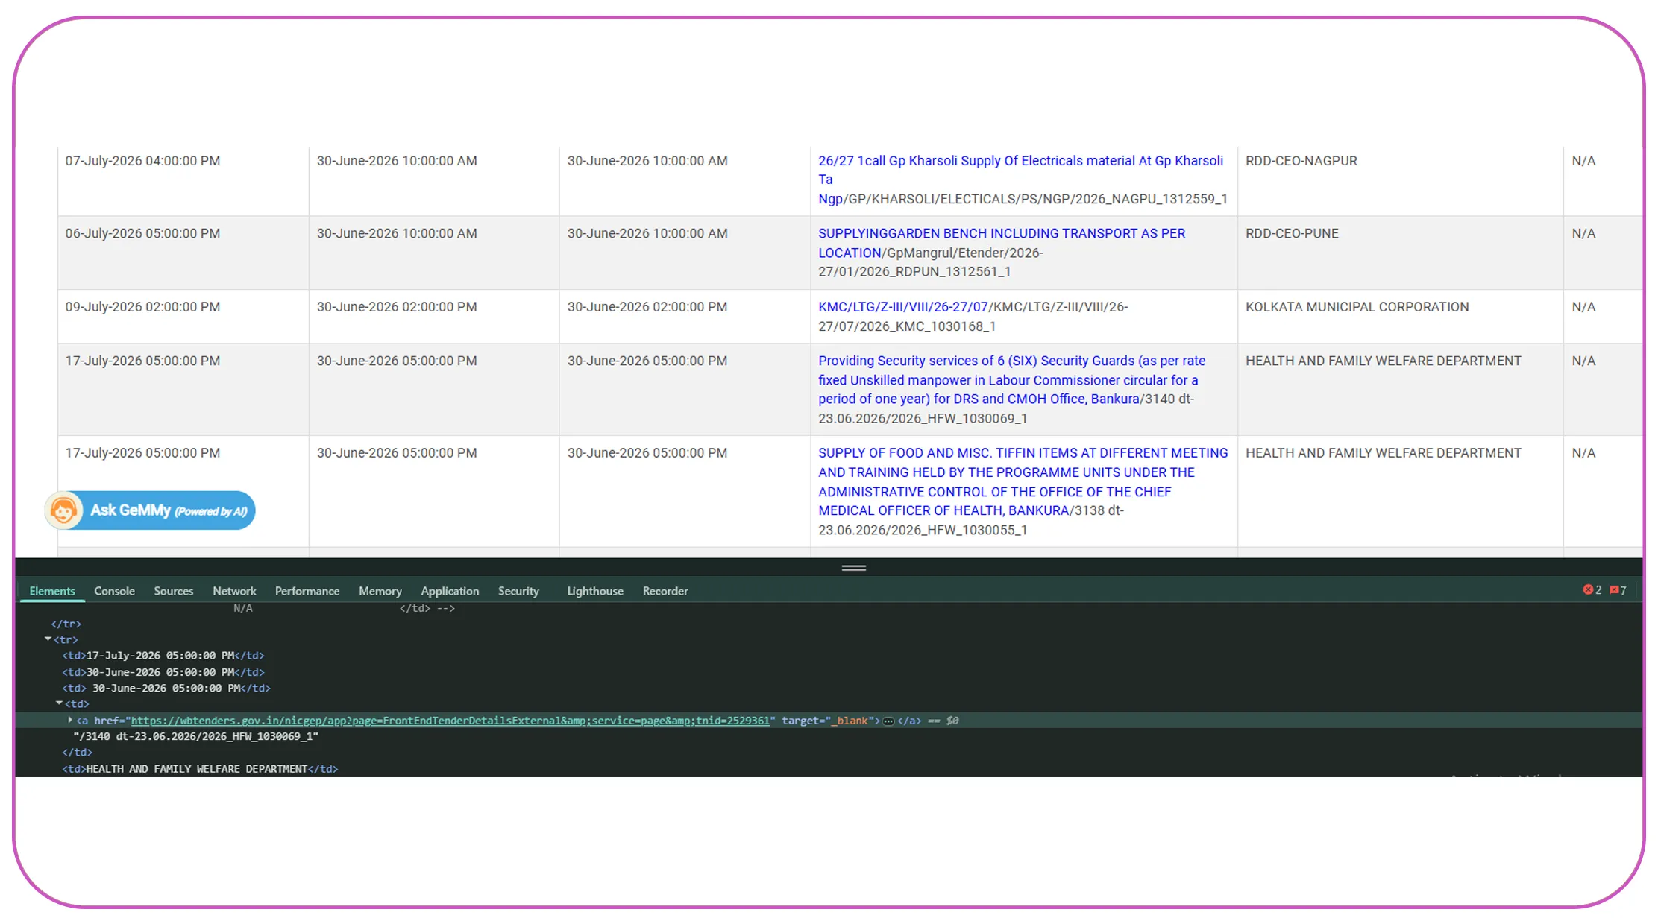Click N/A in the KOLKATA MUNICIPAL CORPORATION row
The image size is (1658, 924).
1583,307
